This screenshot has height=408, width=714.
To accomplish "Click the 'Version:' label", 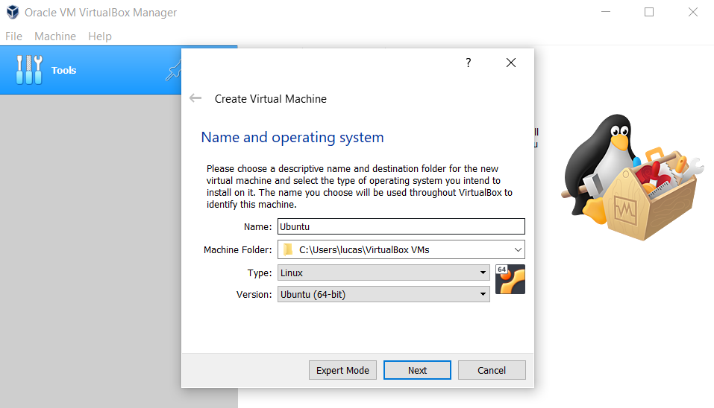I will click(x=254, y=294).
